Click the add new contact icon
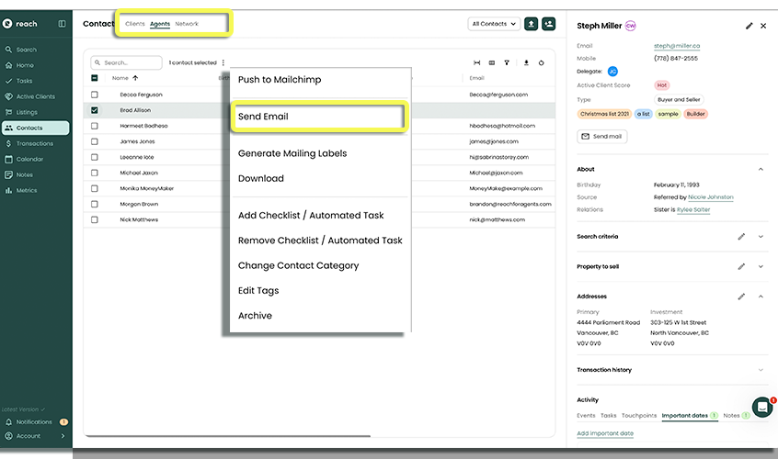 tap(549, 24)
